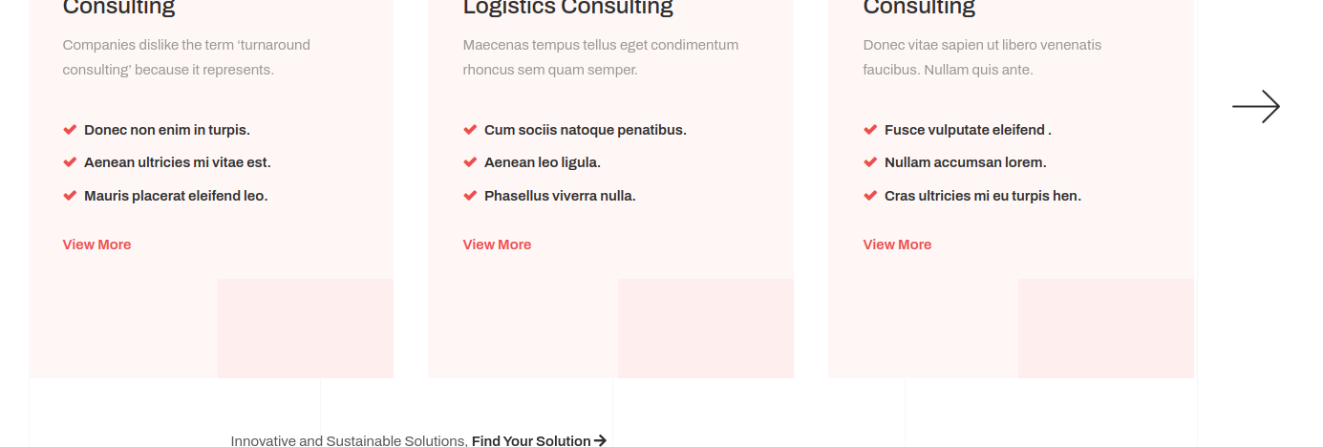Click the first card's Consulting heading
Screen dimensions: 1323x447
[118, 8]
